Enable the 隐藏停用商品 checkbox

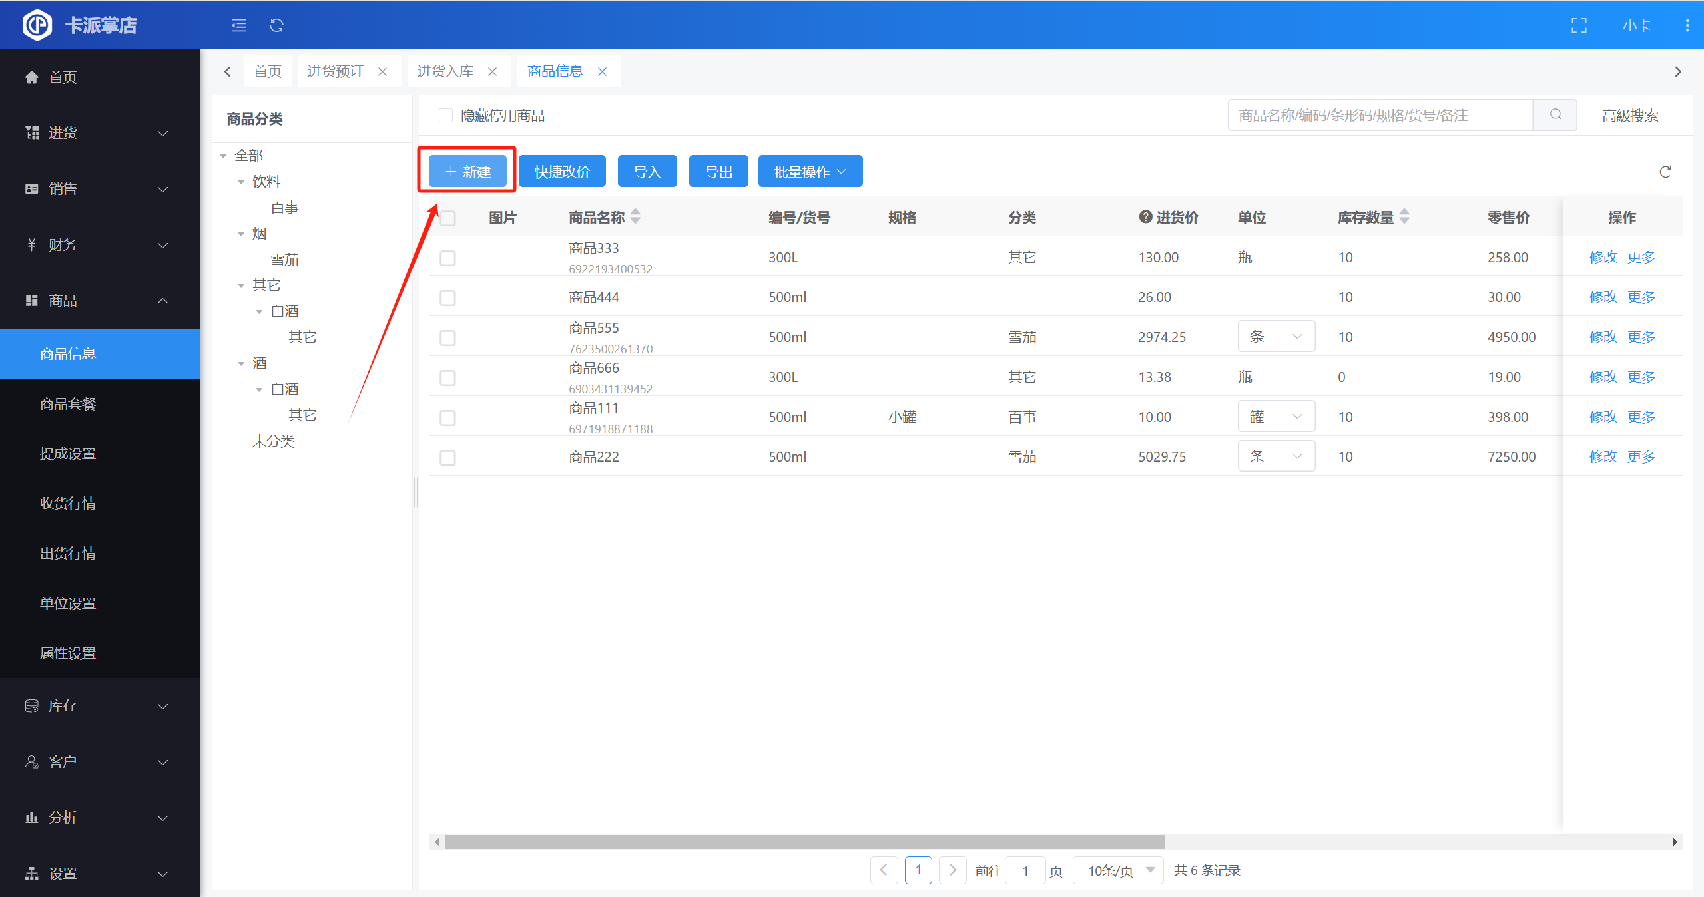click(x=445, y=116)
